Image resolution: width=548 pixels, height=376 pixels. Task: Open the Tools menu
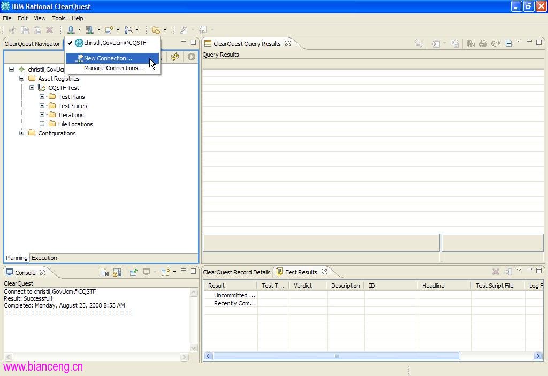click(x=59, y=18)
